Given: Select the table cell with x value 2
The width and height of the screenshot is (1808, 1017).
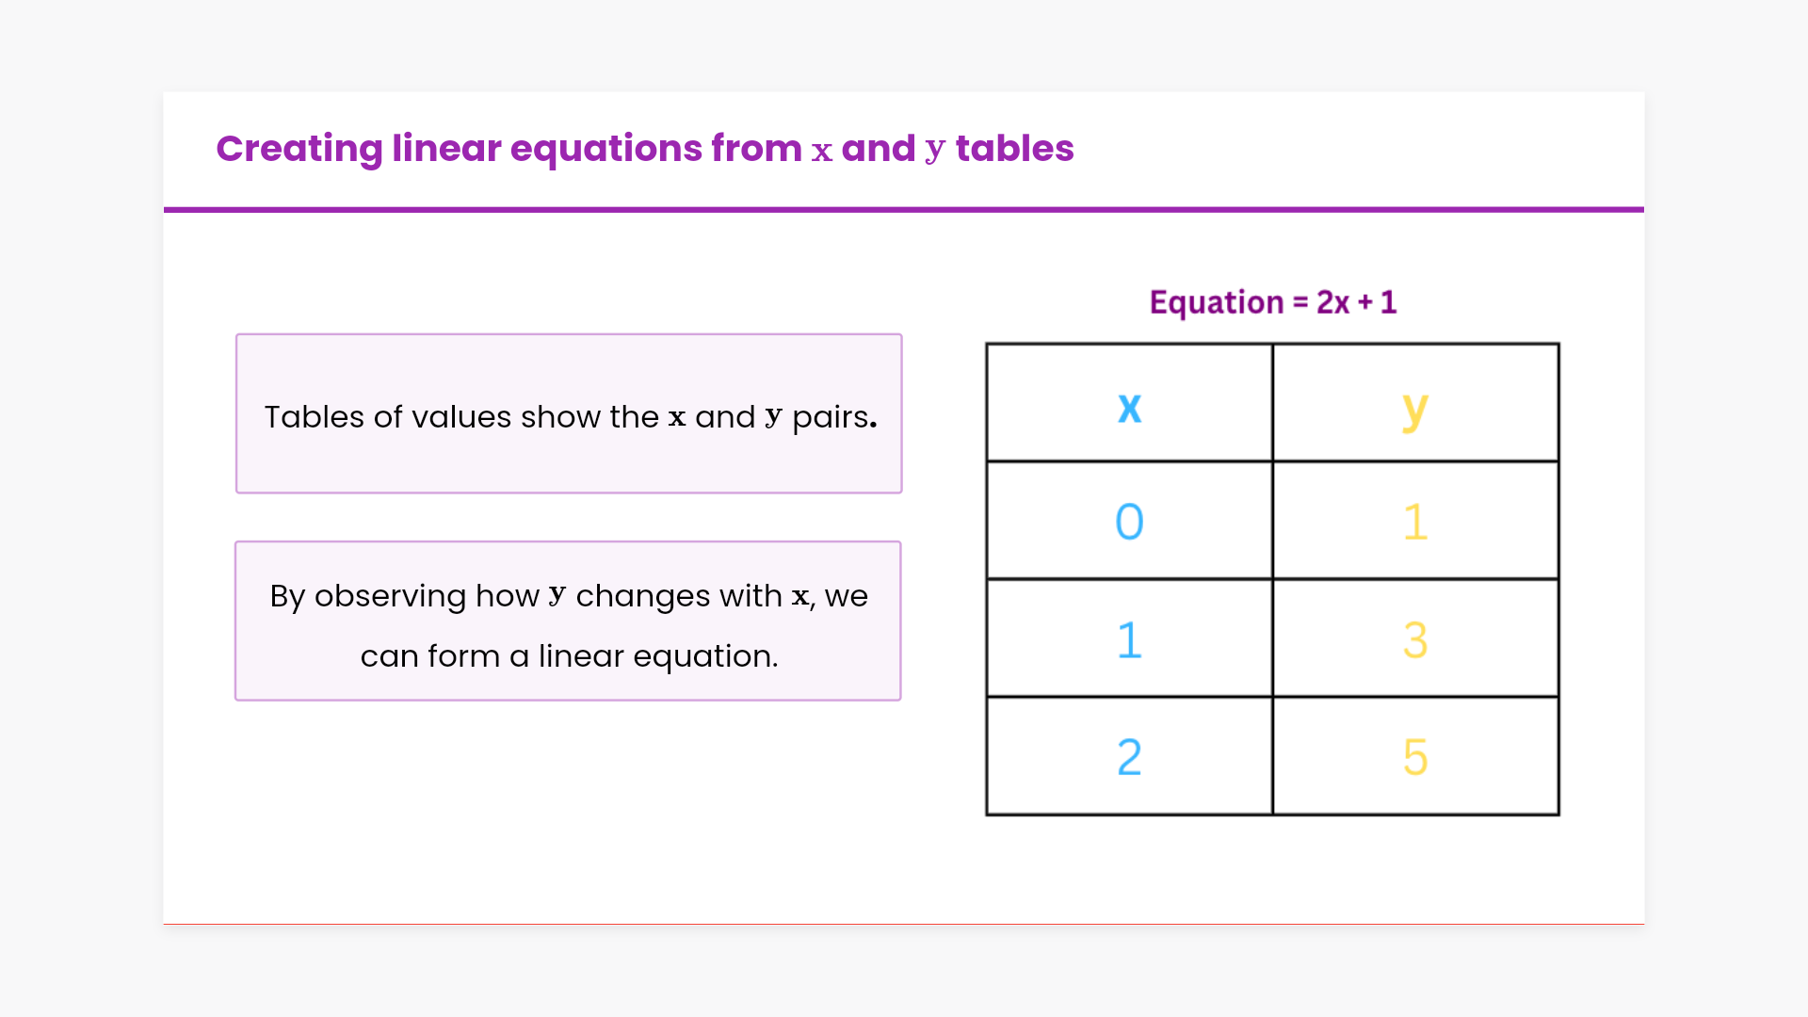Looking at the screenshot, I should coord(1129,757).
